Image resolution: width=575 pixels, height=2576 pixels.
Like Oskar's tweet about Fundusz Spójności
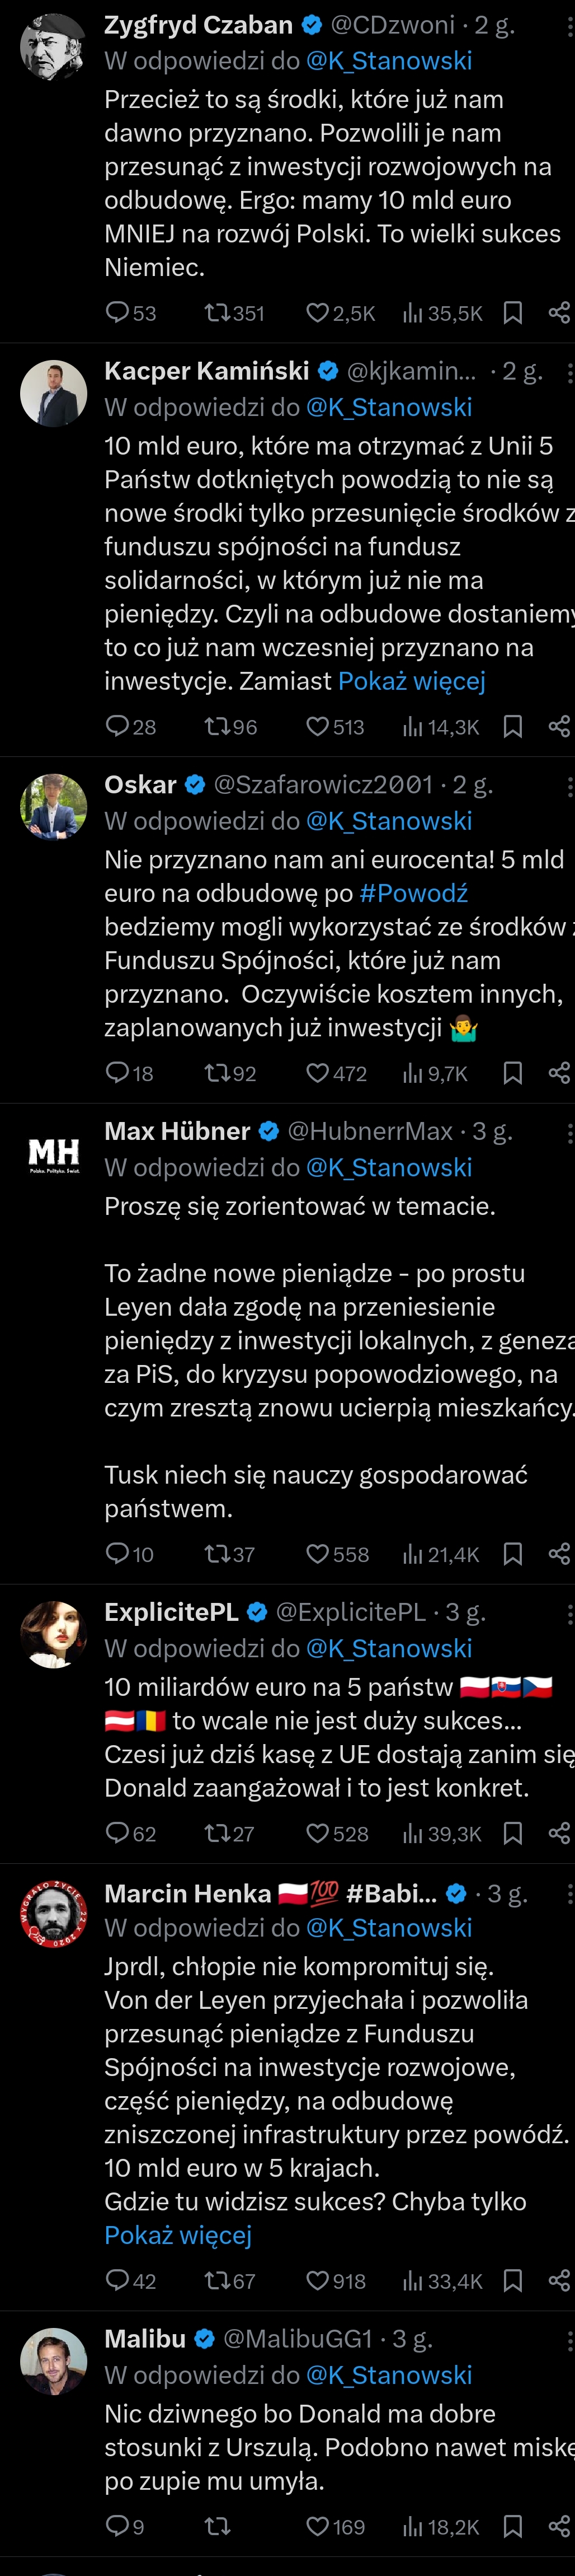coord(318,1073)
